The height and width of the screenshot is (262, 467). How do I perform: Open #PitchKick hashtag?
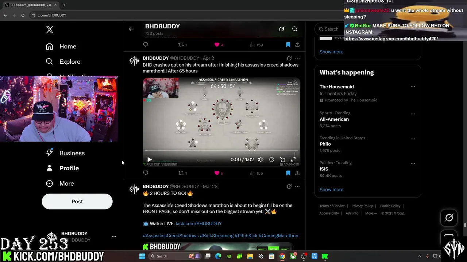(246, 235)
